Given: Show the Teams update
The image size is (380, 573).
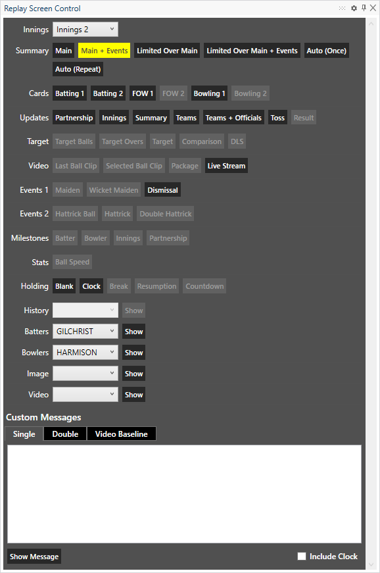Looking at the screenshot, I should click(x=186, y=118).
